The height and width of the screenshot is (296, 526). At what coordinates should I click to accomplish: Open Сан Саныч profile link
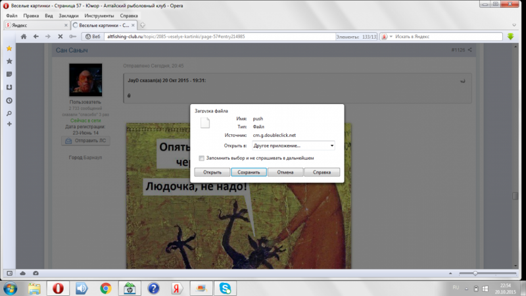pyautogui.click(x=72, y=51)
